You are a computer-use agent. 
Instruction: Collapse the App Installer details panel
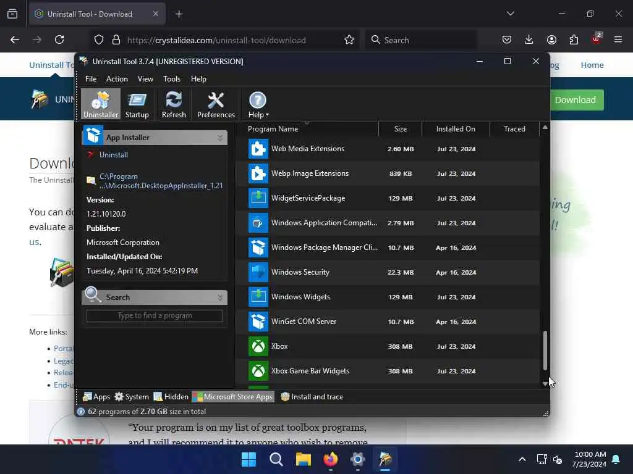220,138
